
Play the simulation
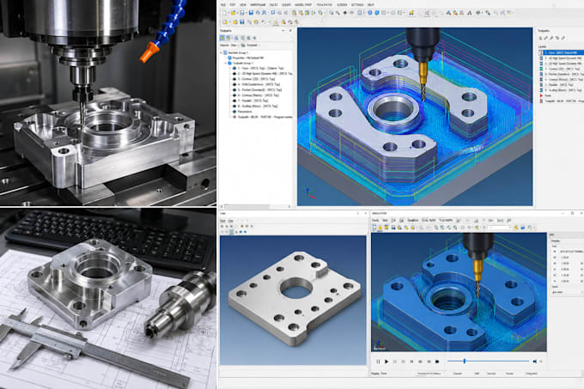(x=386, y=362)
